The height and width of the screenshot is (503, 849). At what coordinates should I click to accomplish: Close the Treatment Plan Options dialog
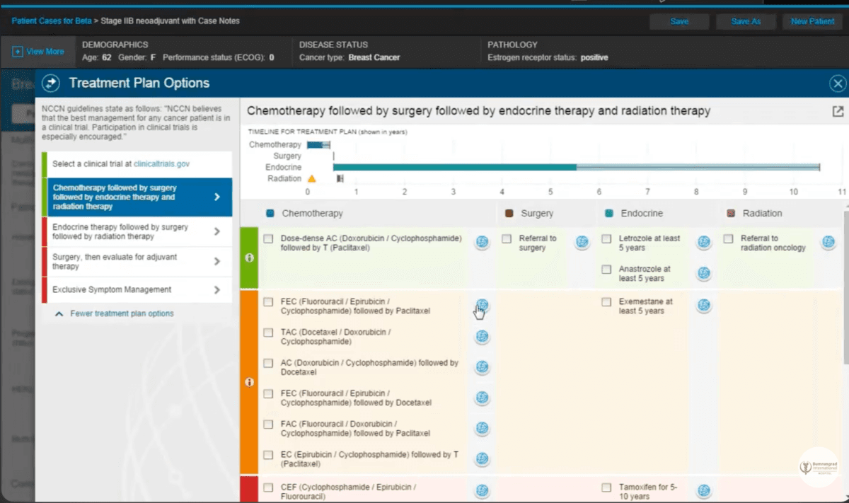pyautogui.click(x=837, y=83)
